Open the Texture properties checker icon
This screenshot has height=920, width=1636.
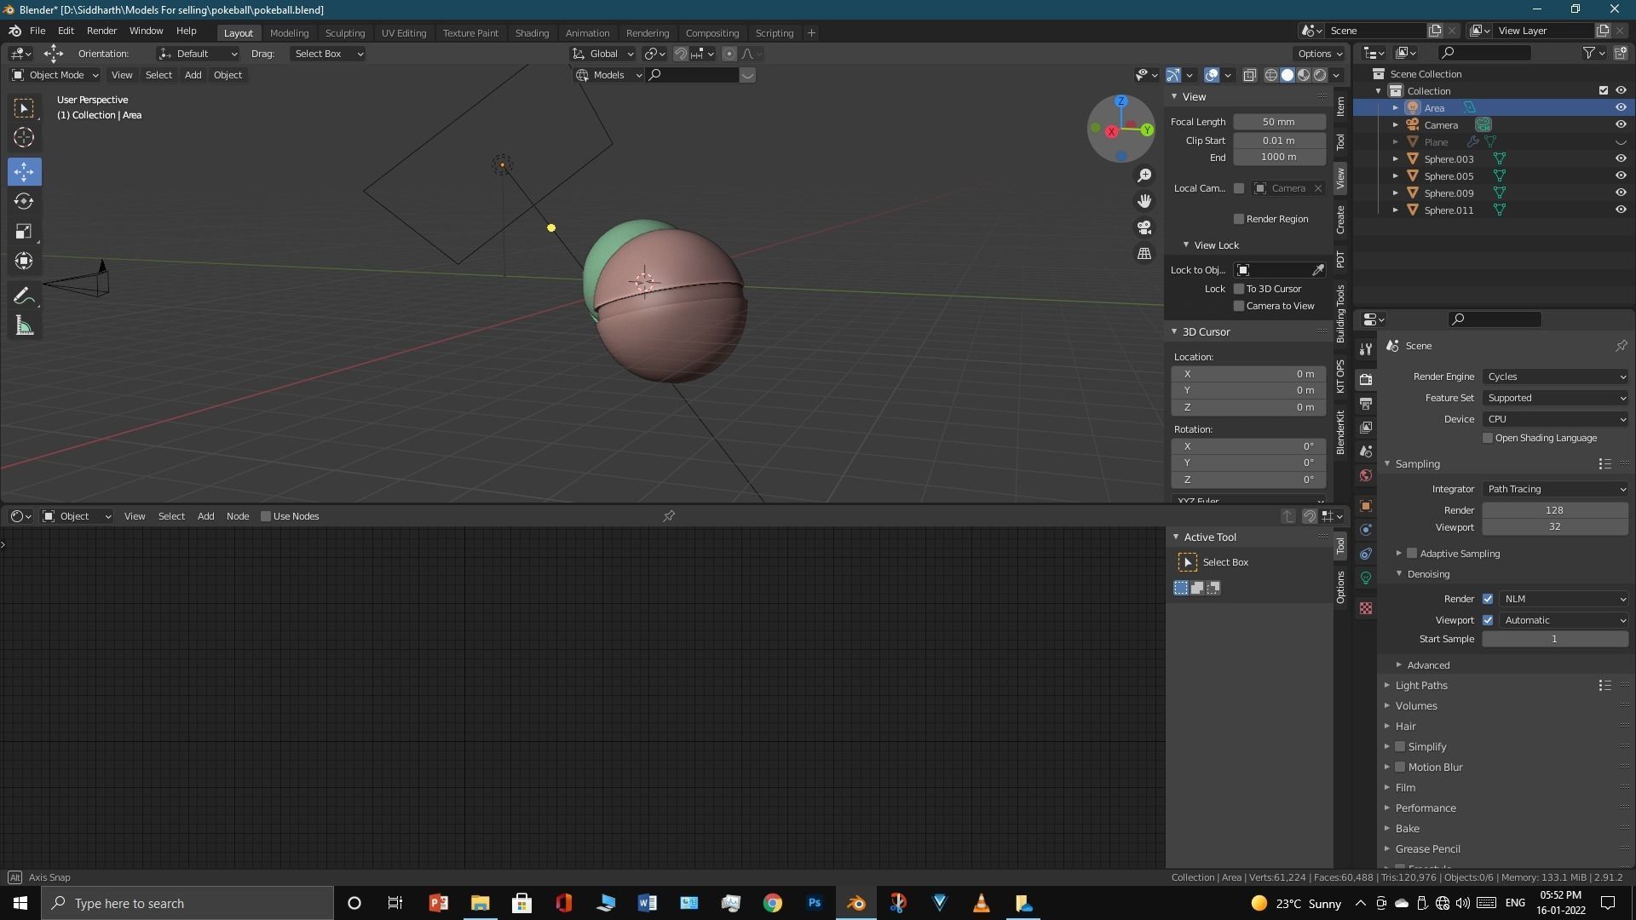point(1366,608)
